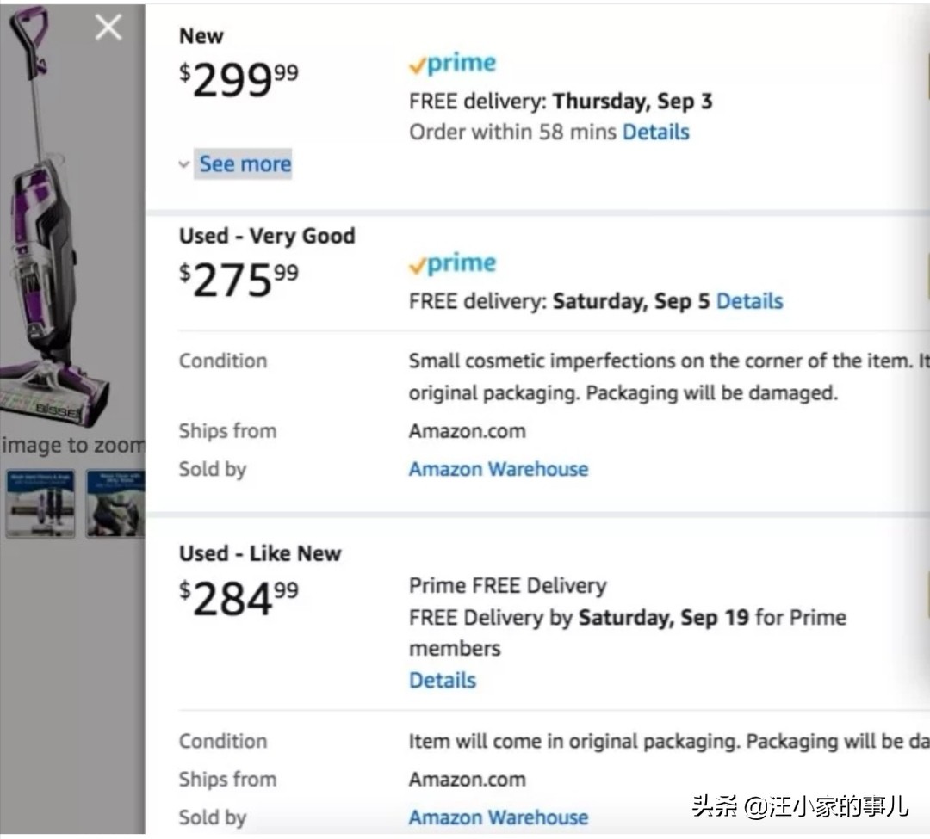930x839 pixels.
Task: Open Details link beside Saturday, Sep 5 delivery
Action: coord(749,301)
